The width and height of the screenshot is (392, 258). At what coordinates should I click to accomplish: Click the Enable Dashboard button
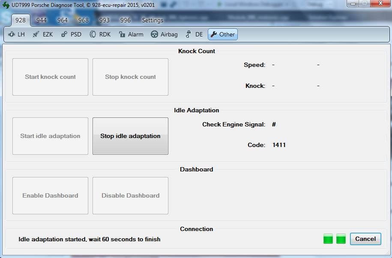50,196
